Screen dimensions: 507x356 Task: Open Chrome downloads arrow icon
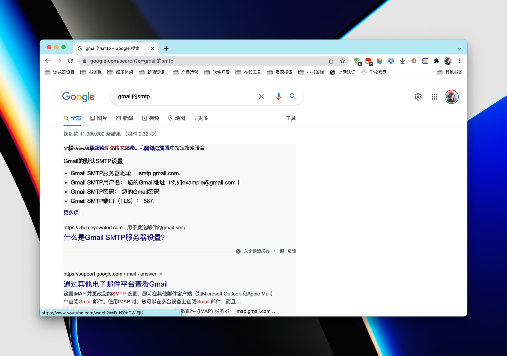(x=402, y=61)
